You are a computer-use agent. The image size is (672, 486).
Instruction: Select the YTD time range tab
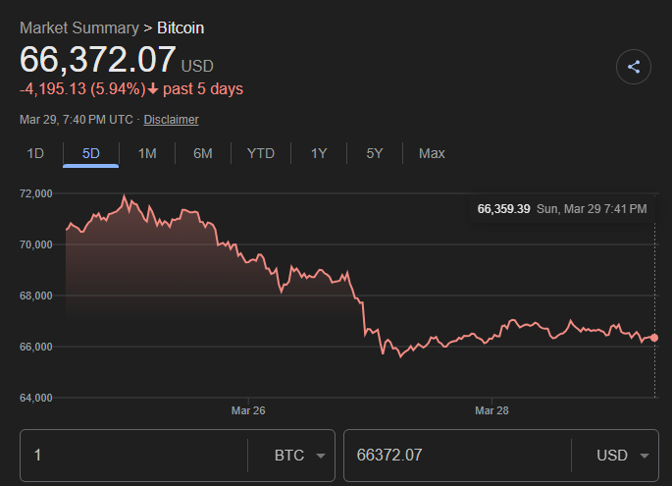(261, 153)
